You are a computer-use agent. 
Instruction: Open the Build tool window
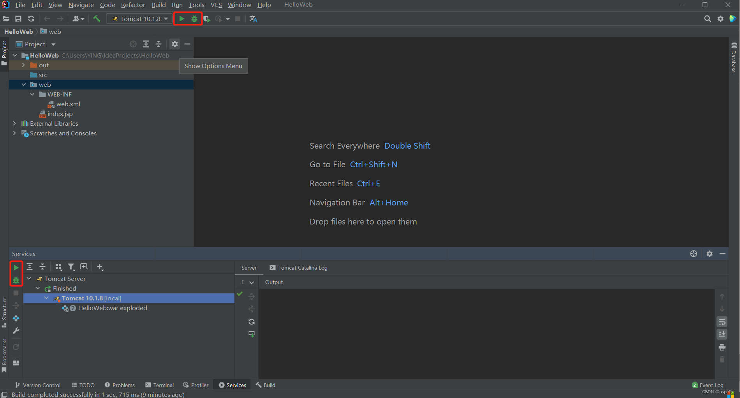coord(266,385)
